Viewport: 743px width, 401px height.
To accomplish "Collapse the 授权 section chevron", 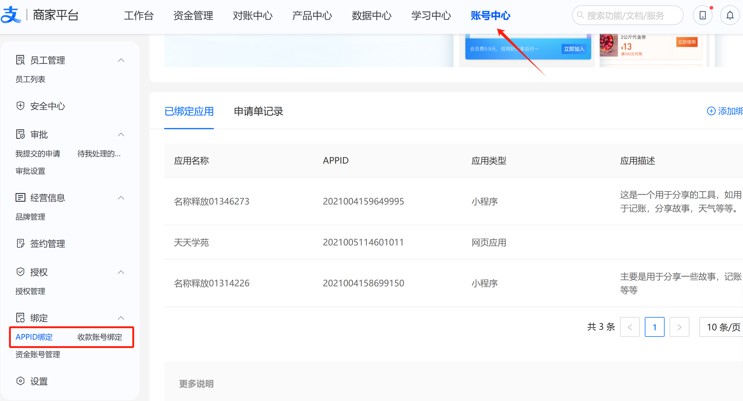I will (x=121, y=272).
